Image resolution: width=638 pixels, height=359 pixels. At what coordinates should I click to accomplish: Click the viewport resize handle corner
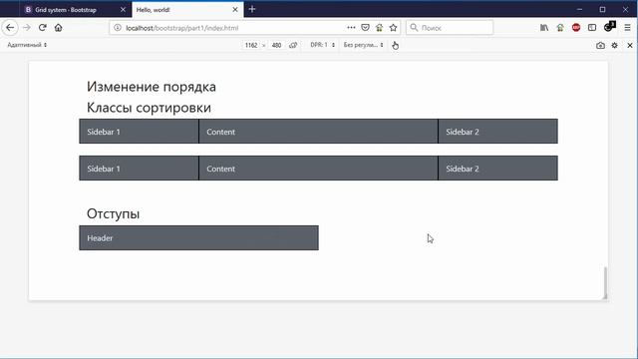(605, 297)
